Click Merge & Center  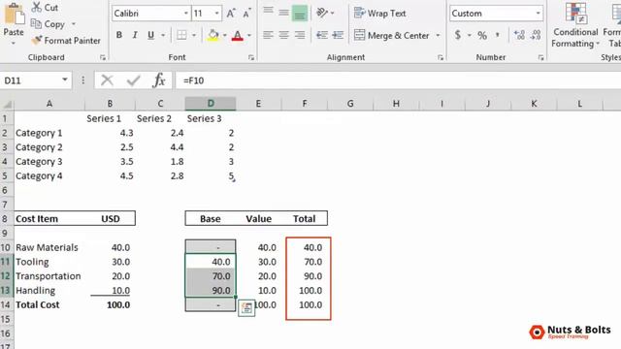[x=391, y=35]
